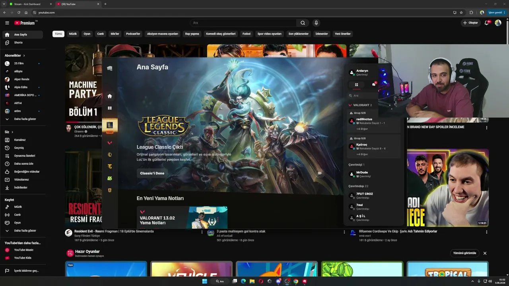Open the VALORANT 13.02 Yama Notları card
Image resolution: width=509 pixels, height=286 pixels.
(x=182, y=217)
